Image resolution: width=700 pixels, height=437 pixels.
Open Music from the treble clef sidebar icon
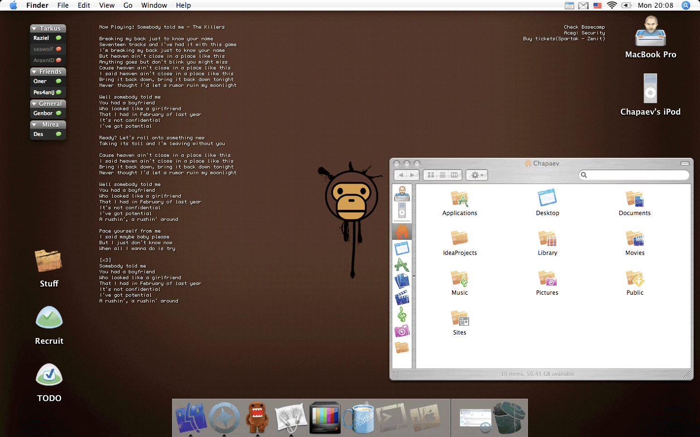[x=402, y=315]
